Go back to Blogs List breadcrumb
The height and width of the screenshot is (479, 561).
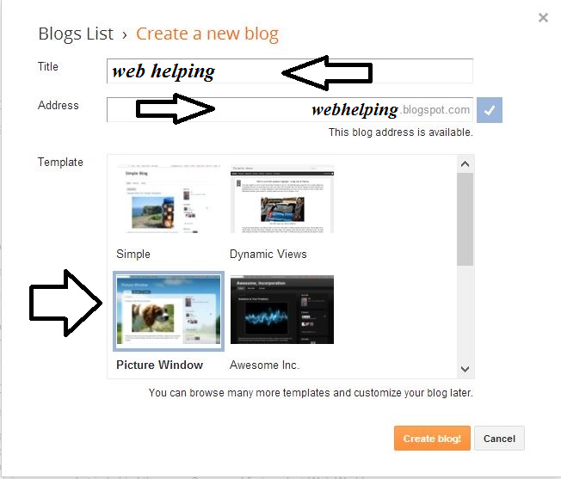76,34
